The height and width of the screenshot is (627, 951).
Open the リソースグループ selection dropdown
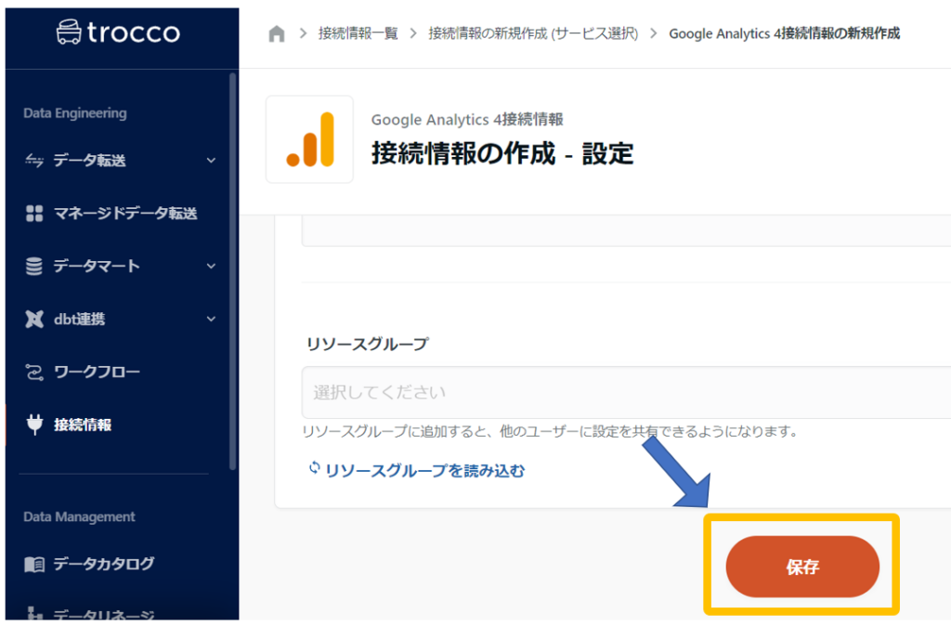pos(624,392)
